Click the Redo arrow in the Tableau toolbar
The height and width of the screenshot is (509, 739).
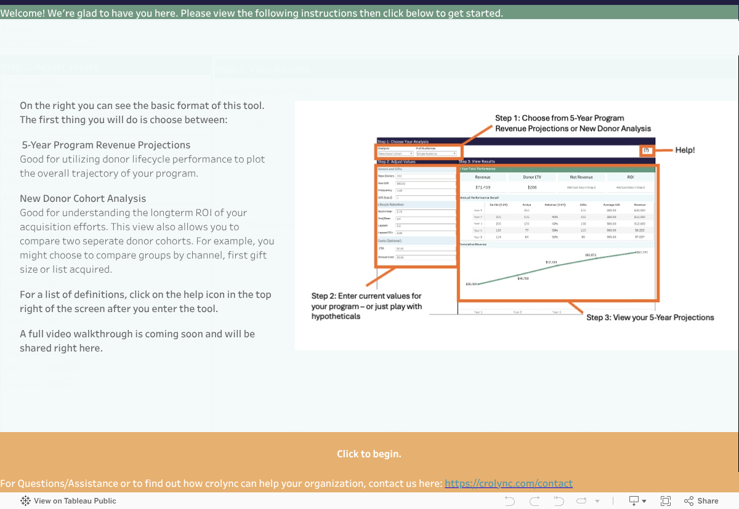pyautogui.click(x=535, y=501)
